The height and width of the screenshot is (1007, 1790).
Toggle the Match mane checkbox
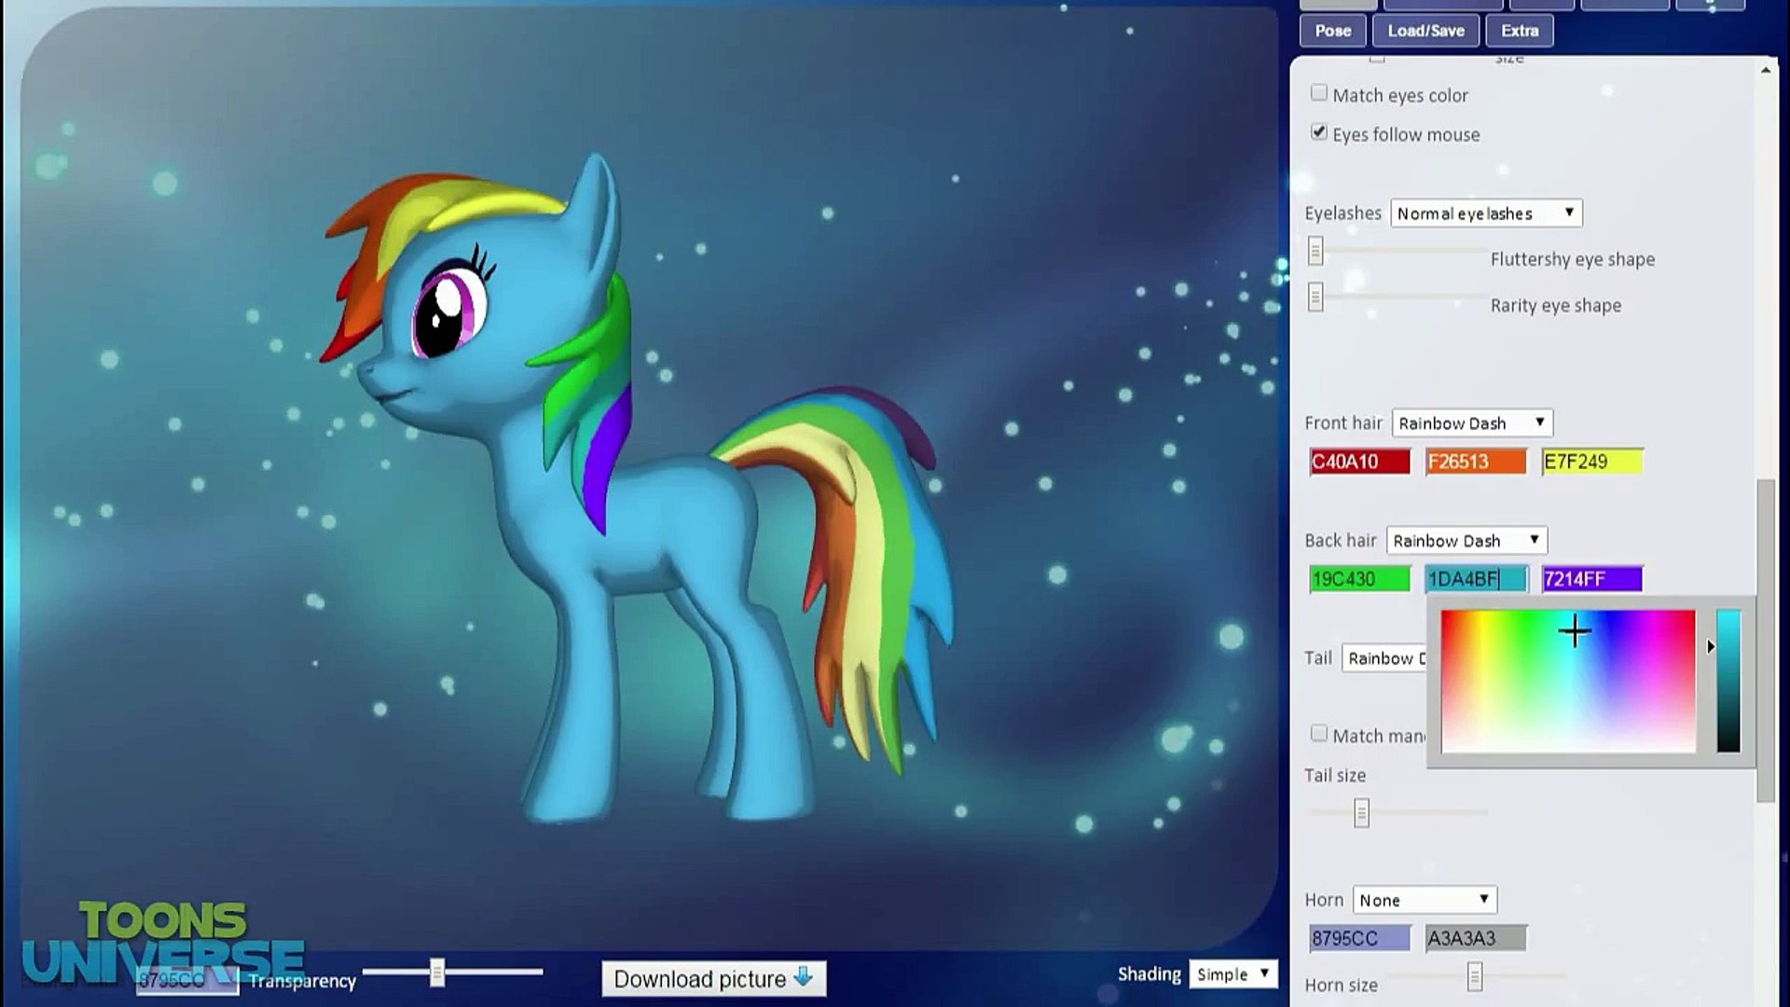pos(1318,734)
